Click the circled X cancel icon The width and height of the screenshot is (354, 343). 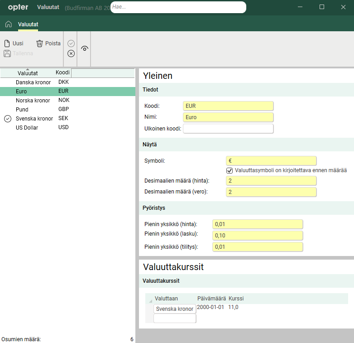pos(71,53)
